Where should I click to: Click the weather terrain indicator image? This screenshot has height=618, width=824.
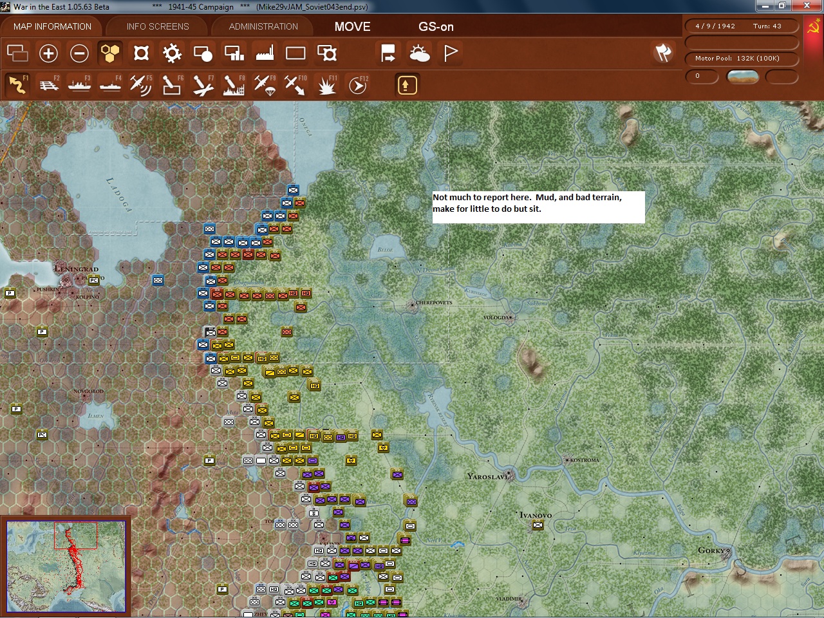tap(742, 77)
